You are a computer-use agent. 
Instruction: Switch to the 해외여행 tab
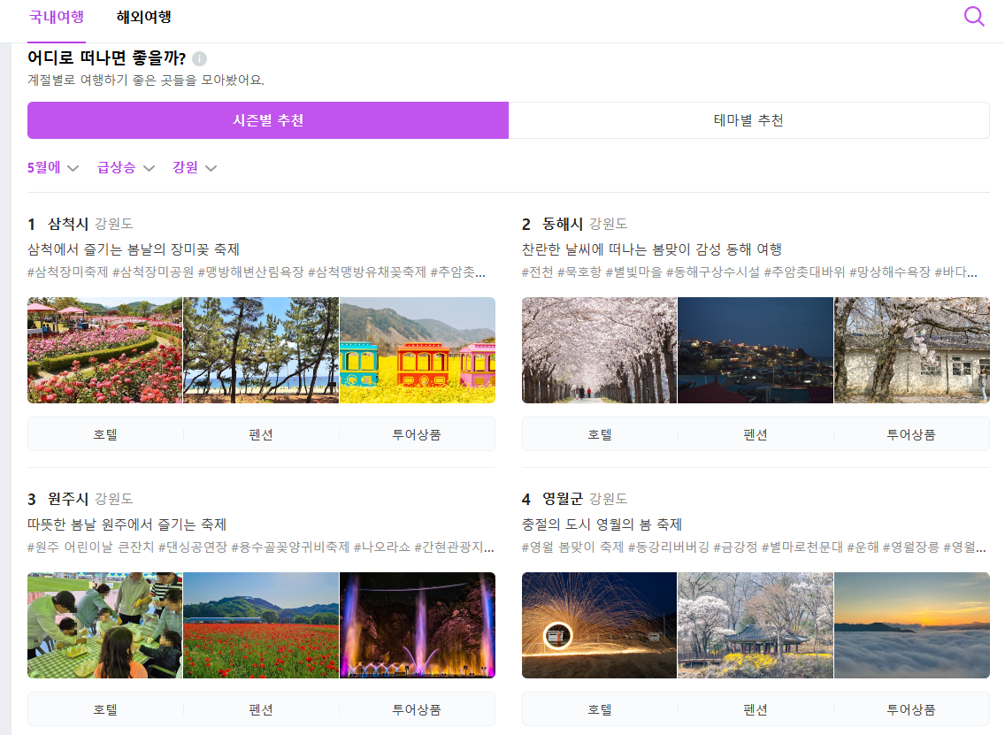pos(144,16)
